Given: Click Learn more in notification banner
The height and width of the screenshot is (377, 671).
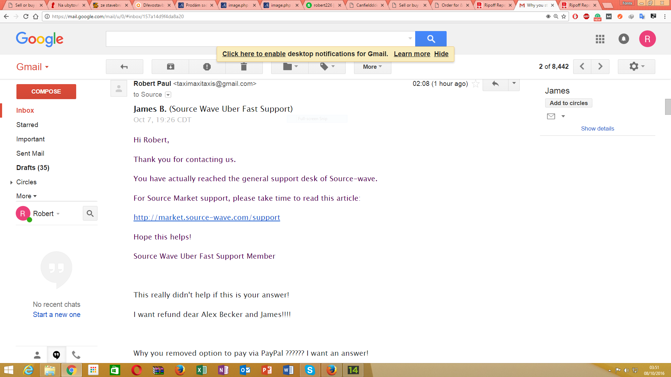Looking at the screenshot, I should point(412,54).
